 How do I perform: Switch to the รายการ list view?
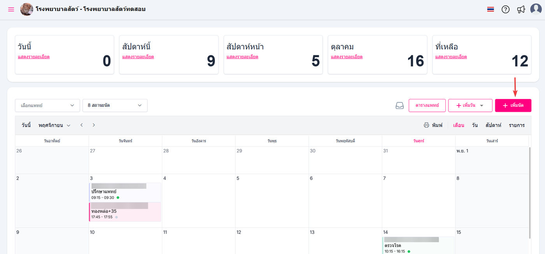click(x=517, y=125)
